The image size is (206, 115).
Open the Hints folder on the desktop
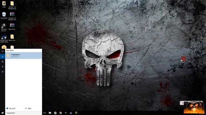point(4,4)
